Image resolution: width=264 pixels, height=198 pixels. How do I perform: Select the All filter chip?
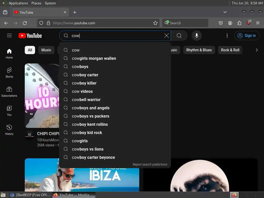[x=30, y=50]
